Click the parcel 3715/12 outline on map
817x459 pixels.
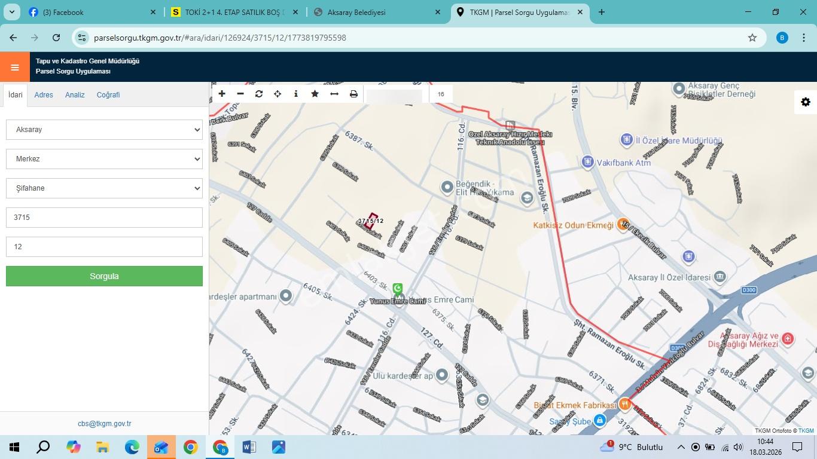[371, 221]
